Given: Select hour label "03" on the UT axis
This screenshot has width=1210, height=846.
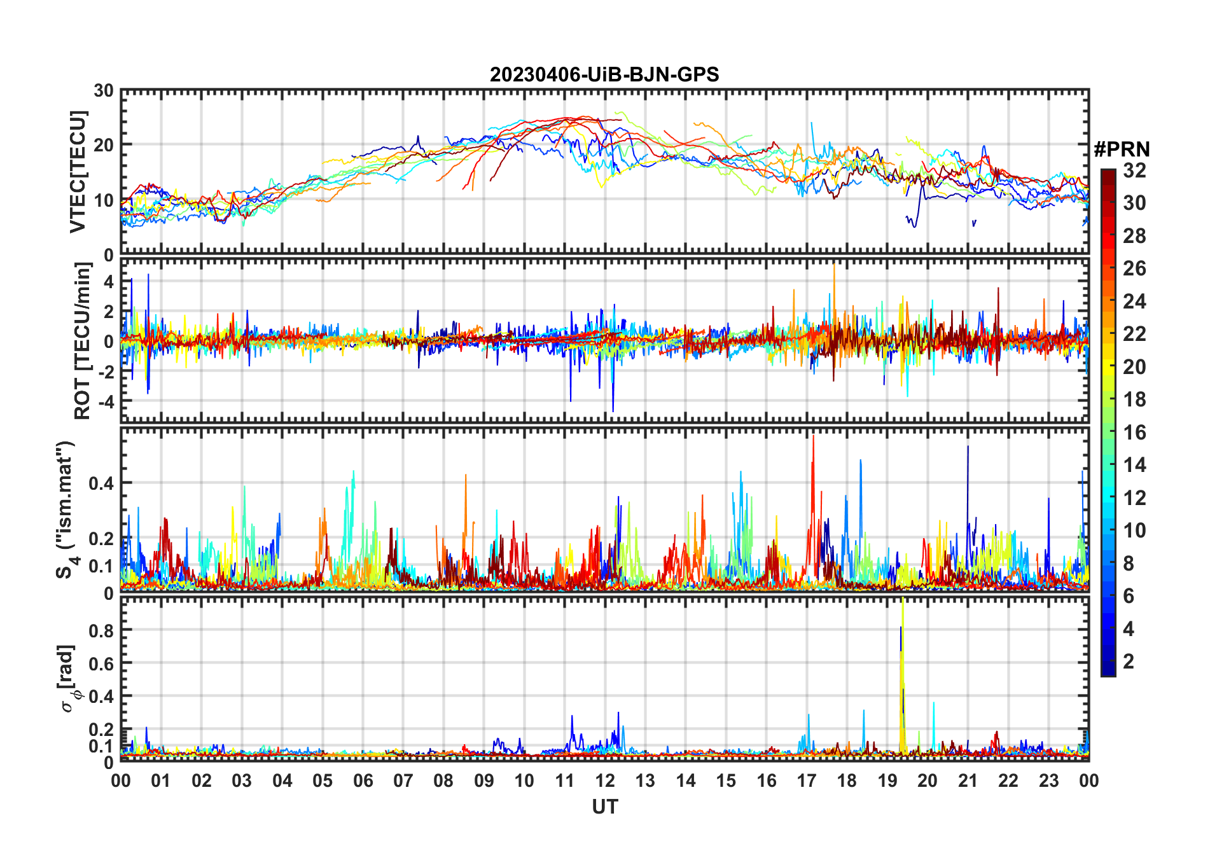Looking at the screenshot, I should (242, 780).
